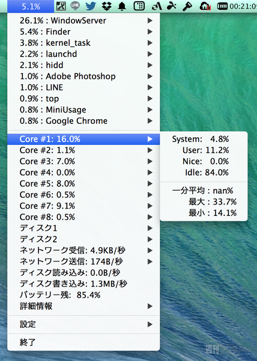This screenshot has height=361, width=257.
Task: Select the launchd 2.2% entry
Action: point(83,54)
